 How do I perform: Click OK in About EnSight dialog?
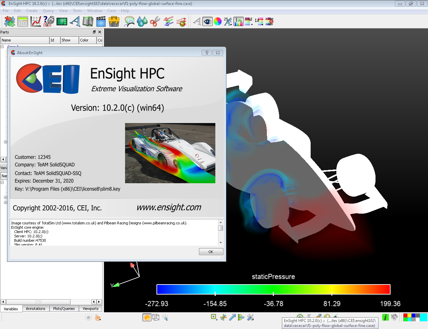[x=211, y=252]
